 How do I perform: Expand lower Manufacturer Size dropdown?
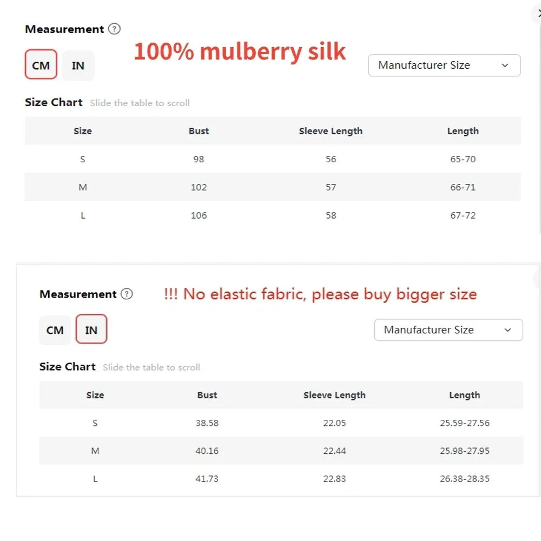point(448,330)
